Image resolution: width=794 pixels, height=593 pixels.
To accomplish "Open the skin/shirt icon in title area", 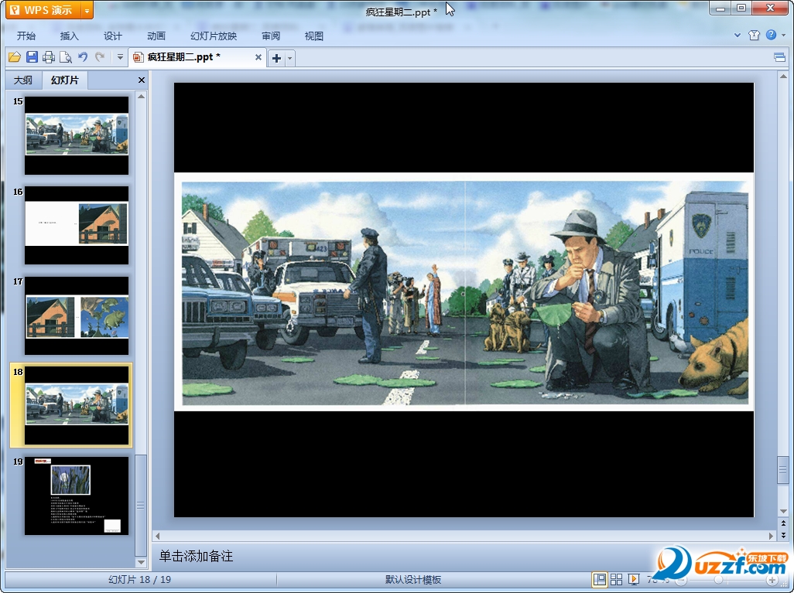I will pos(754,35).
